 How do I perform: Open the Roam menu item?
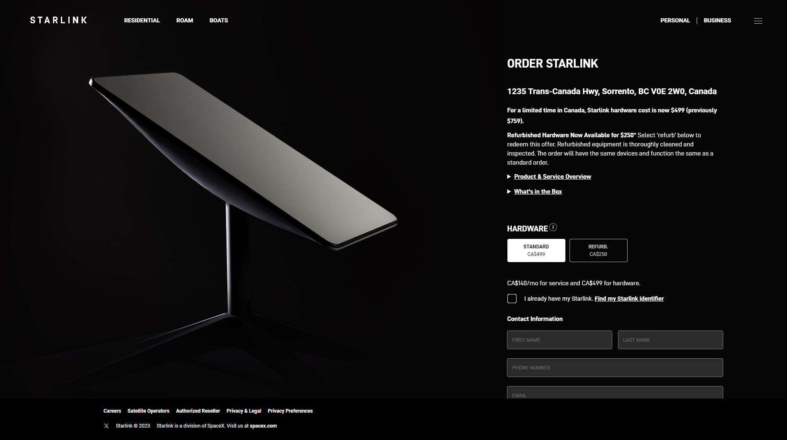coord(184,20)
